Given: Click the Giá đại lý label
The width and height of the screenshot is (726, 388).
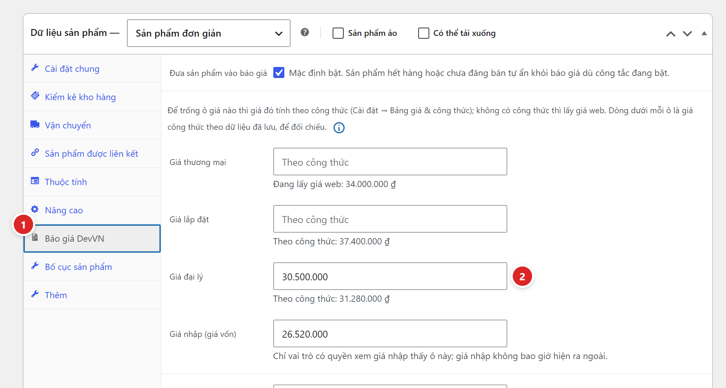Looking at the screenshot, I should pos(186,277).
